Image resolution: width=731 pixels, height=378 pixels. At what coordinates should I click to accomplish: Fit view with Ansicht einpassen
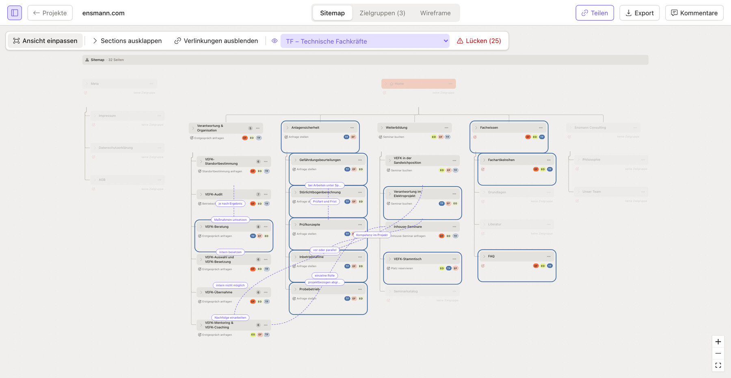45,41
